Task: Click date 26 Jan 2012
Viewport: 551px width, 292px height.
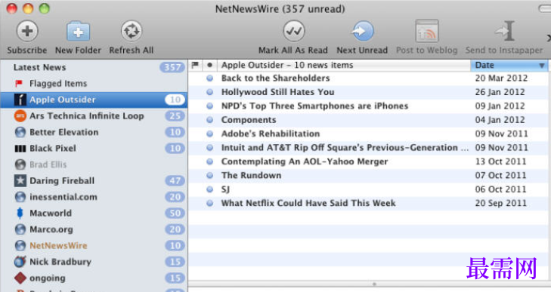Action: click(x=500, y=92)
